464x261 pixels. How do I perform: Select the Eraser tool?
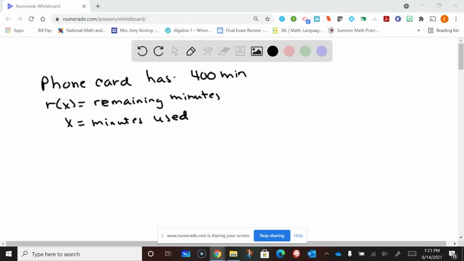point(223,51)
